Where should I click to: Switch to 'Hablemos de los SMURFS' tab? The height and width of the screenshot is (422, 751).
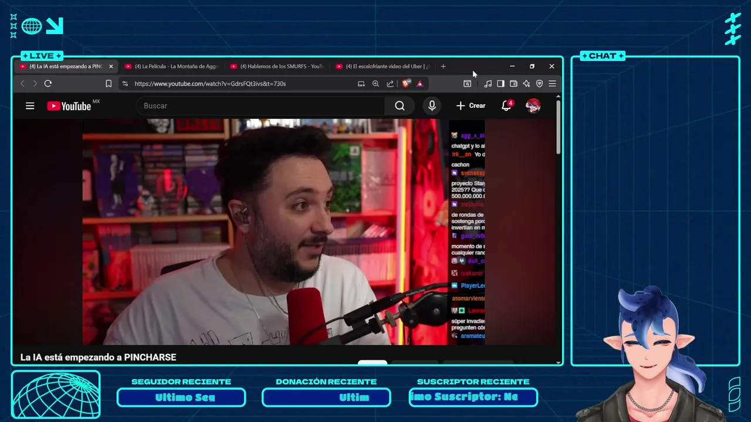click(x=277, y=66)
